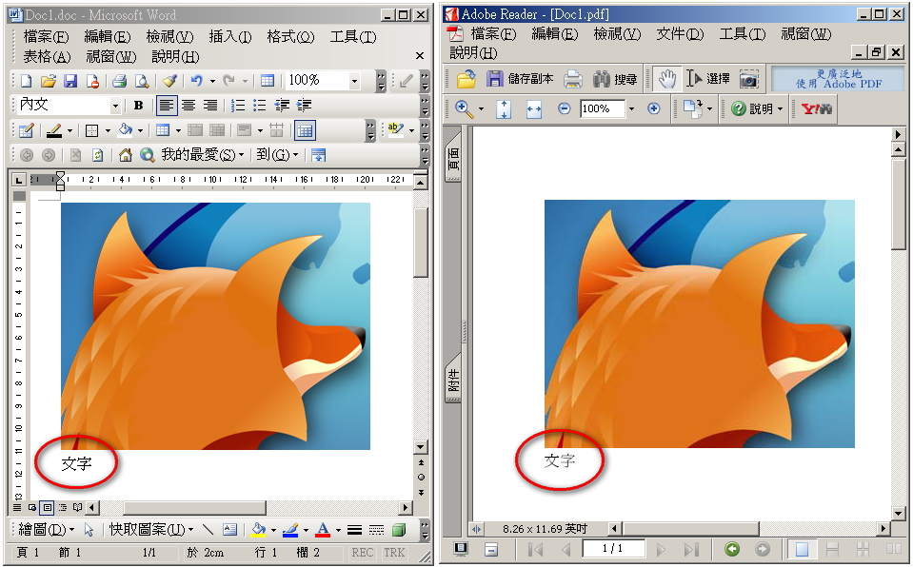The width and height of the screenshot is (913, 567).
Task: Open Word's 插入(I) Insert menu
Action: point(230,37)
